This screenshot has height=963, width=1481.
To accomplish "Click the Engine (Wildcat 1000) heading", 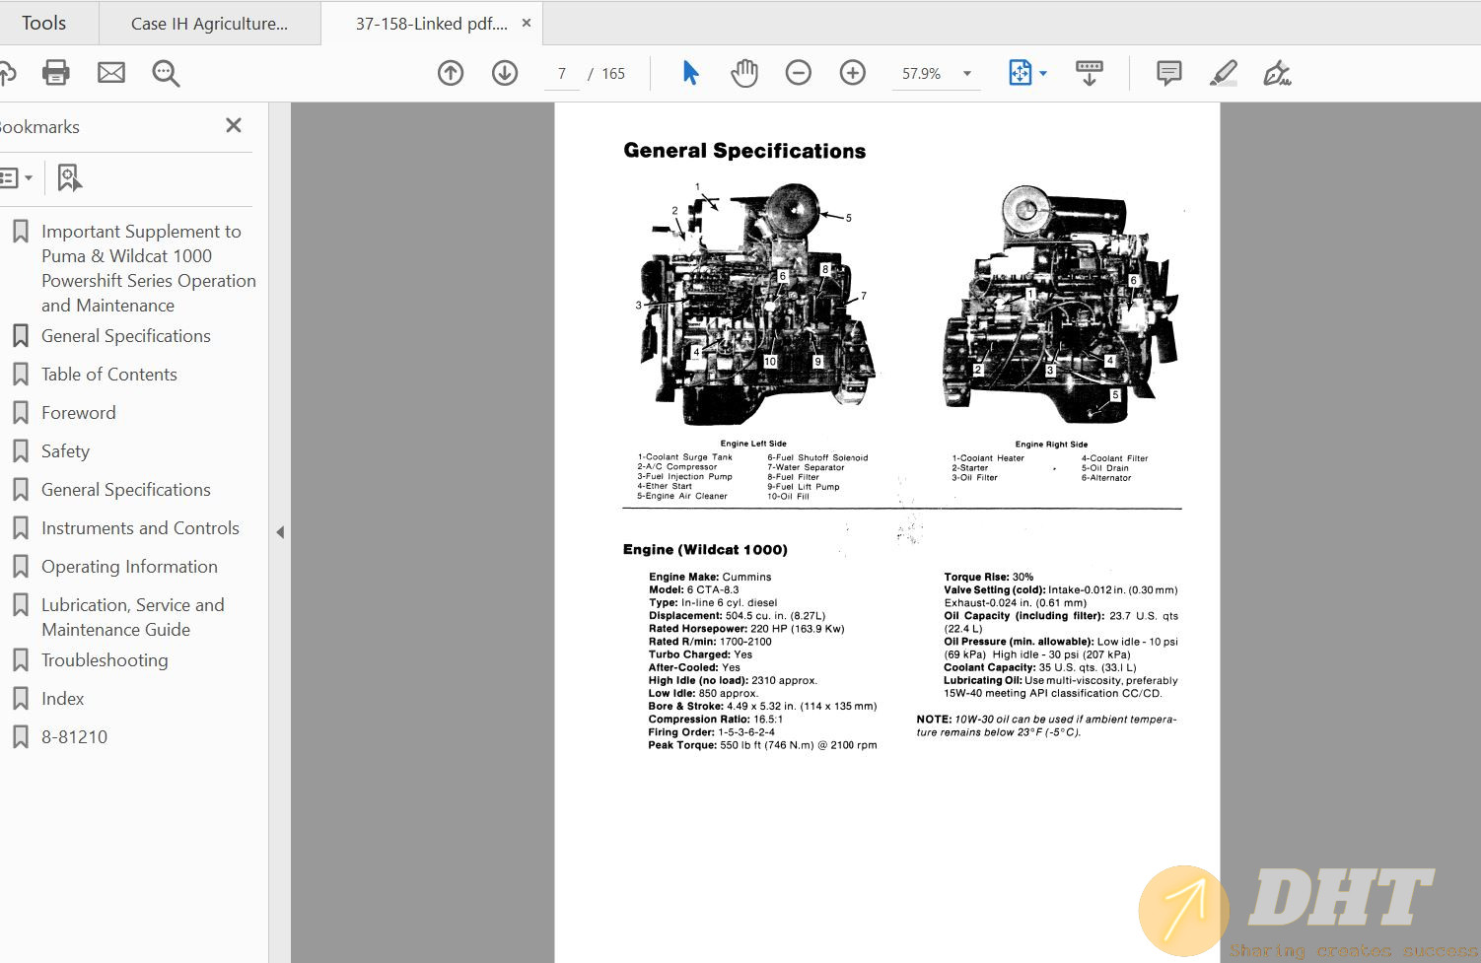I will click(x=705, y=550).
